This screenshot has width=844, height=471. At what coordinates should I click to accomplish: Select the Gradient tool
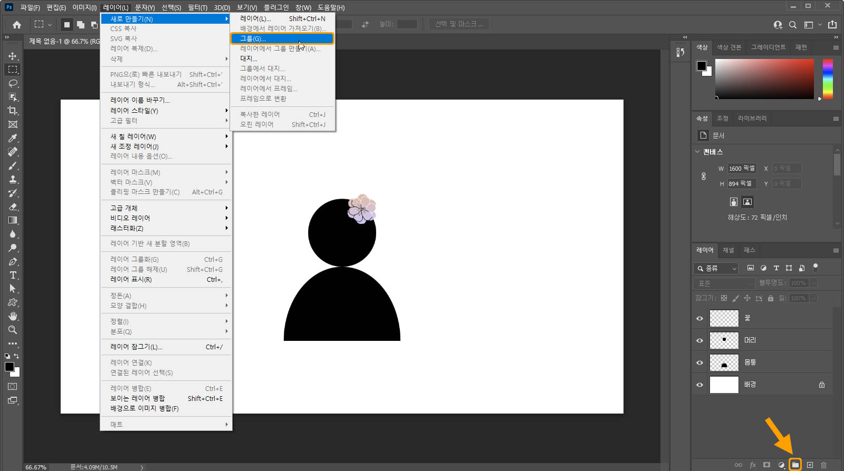[13, 220]
